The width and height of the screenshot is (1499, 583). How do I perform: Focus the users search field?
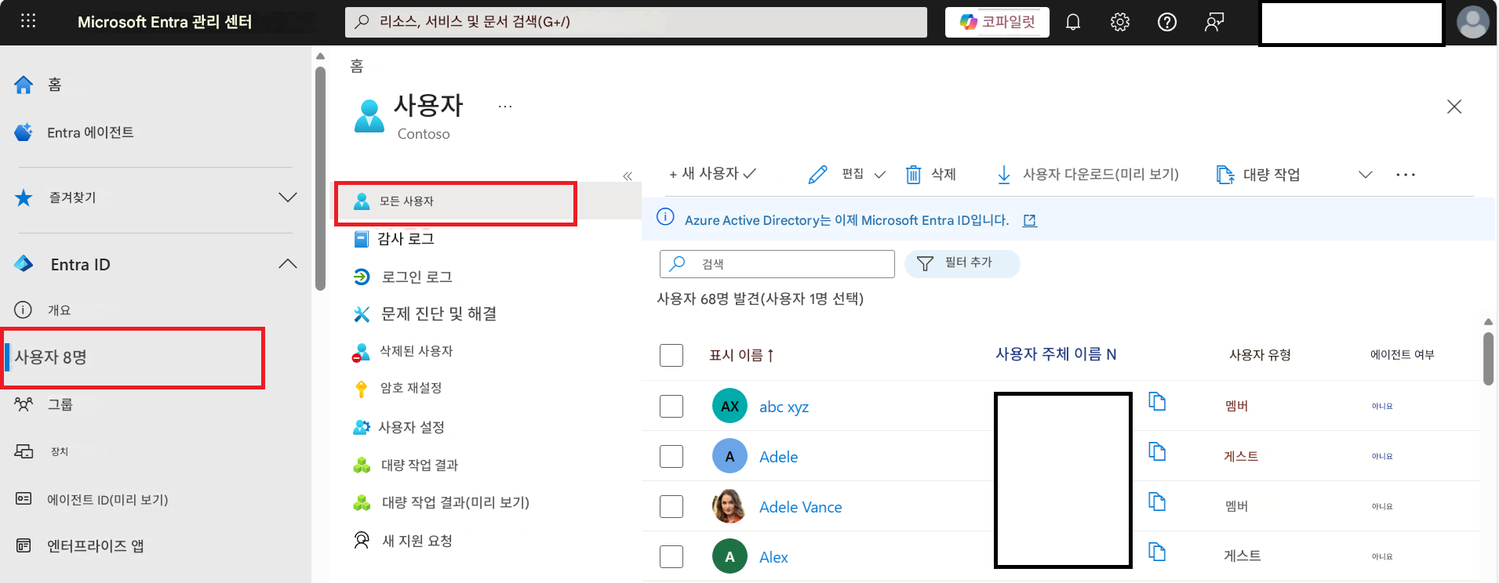(777, 264)
